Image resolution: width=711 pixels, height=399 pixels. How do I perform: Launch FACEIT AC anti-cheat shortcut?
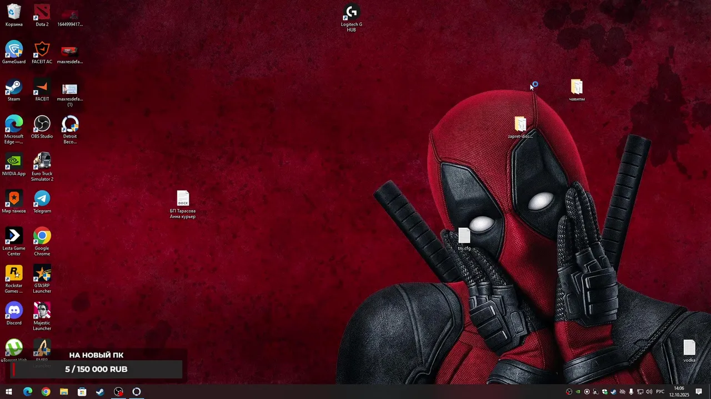(x=42, y=53)
